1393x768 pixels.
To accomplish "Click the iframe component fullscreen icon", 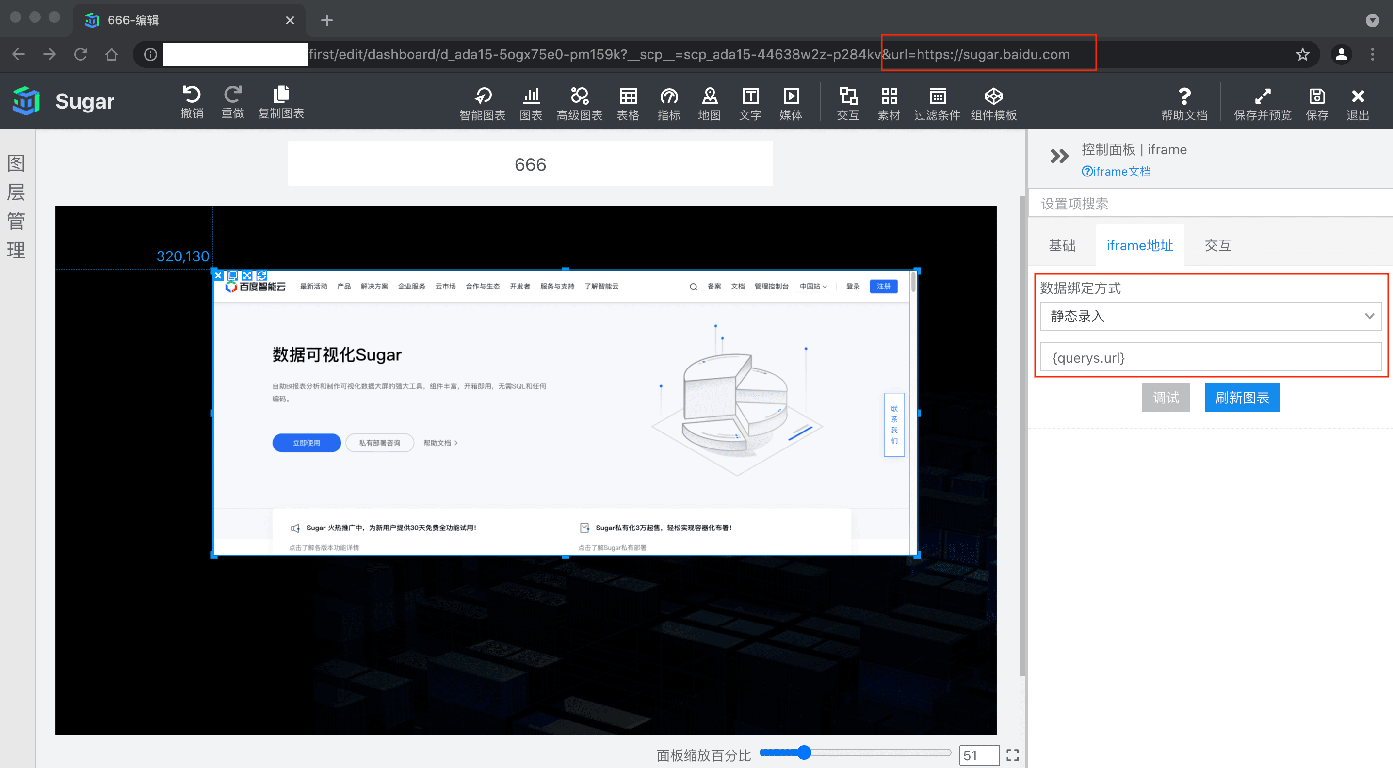I will [x=247, y=276].
